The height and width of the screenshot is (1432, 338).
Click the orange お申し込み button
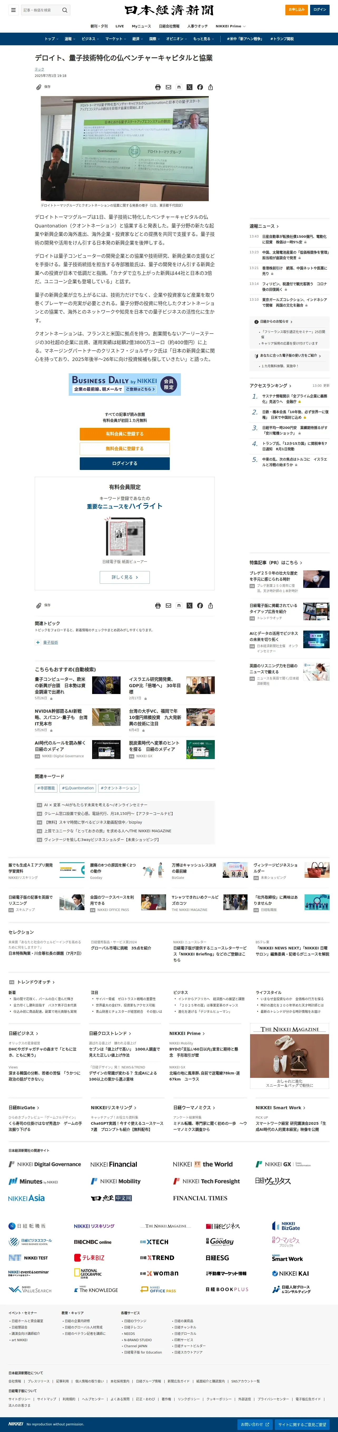(x=296, y=9)
